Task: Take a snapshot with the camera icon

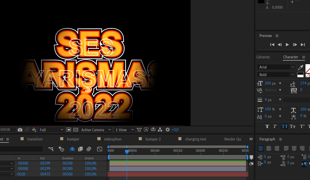Action: tap(20, 130)
